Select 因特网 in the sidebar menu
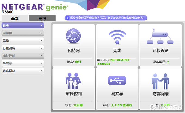This screenshot has width=185, height=113. point(23,33)
